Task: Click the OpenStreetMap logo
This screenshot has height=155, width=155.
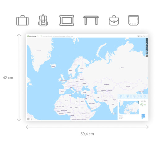Action: click(32, 36)
